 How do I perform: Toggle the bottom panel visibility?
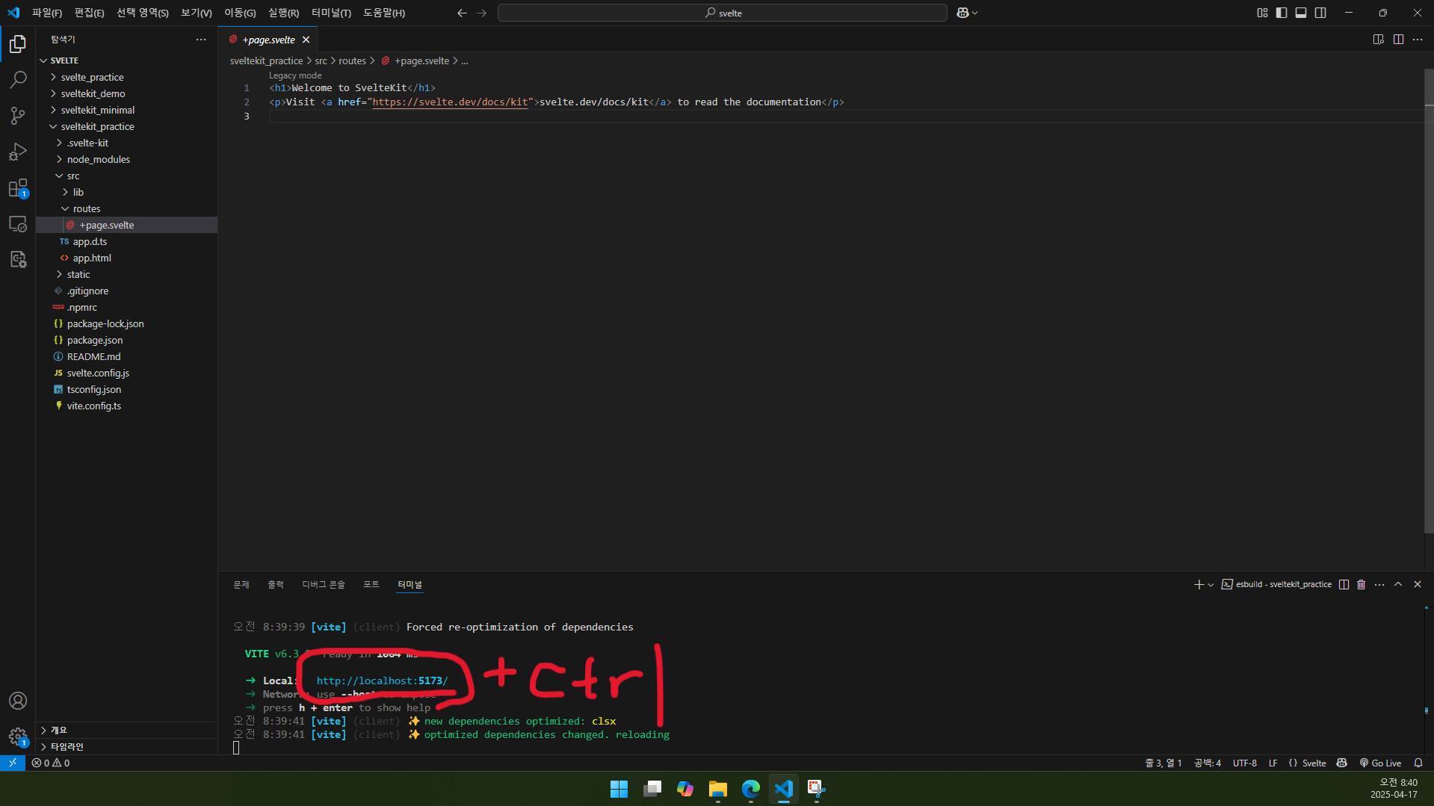(1301, 13)
